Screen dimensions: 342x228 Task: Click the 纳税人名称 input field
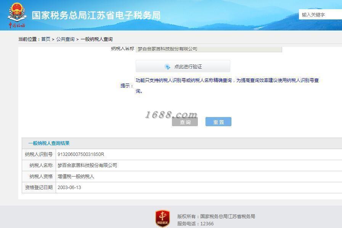pos(209,49)
